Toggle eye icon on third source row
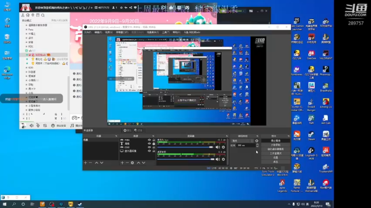This screenshot has width=371, height=208. (149, 147)
